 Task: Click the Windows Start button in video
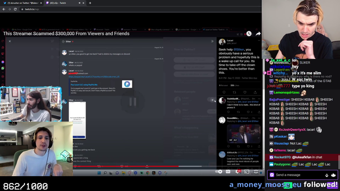click(99, 173)
